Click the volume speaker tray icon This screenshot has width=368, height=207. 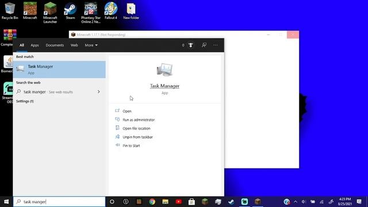pyautogui.click(x=304, y=202)
